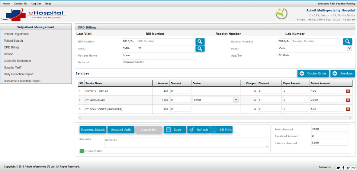Click the UHID number field showing 22
Image resolution: width=357 pixels, height=171 pixels.
coord(165,48)
